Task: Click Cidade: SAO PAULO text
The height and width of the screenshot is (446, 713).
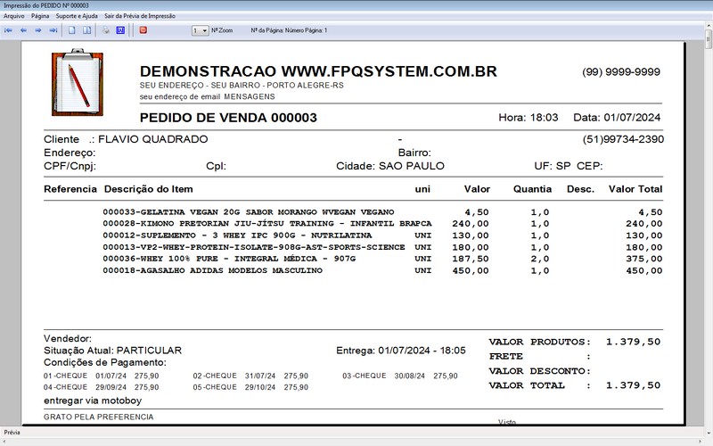Action: click(390, 166)
